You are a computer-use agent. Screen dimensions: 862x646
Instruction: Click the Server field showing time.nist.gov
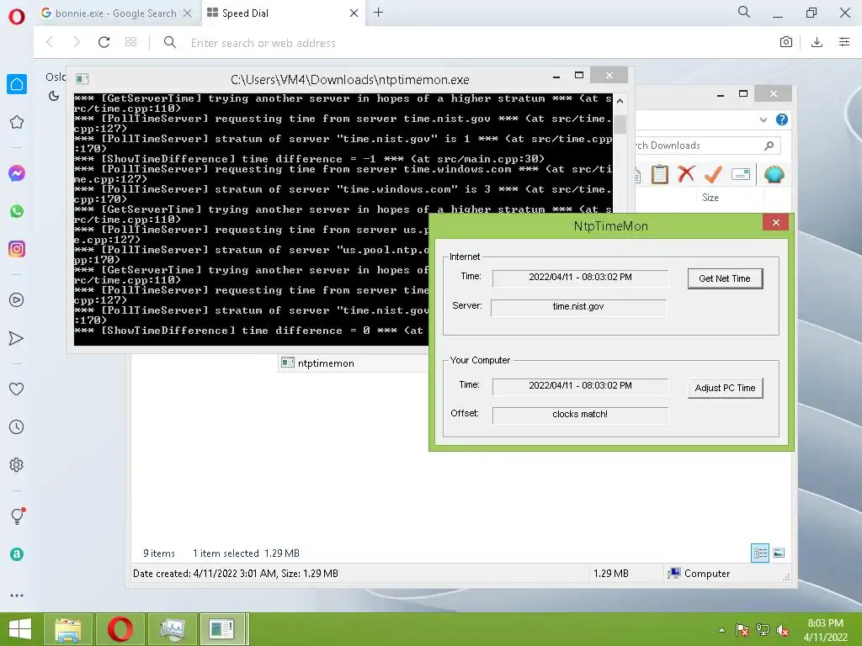point(578,306)
